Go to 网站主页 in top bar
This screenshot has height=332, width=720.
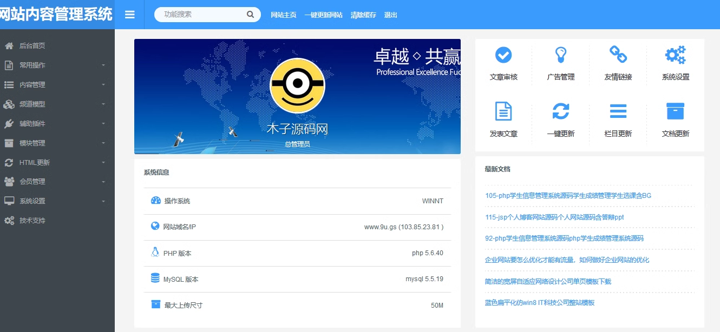[284, 15]
